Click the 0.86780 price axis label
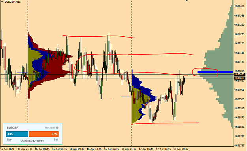The image size is (247, 151). (240, 136)
